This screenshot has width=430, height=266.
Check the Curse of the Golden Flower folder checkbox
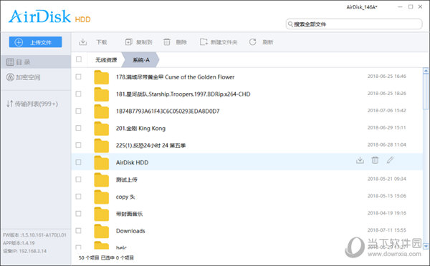click(78, 77)
